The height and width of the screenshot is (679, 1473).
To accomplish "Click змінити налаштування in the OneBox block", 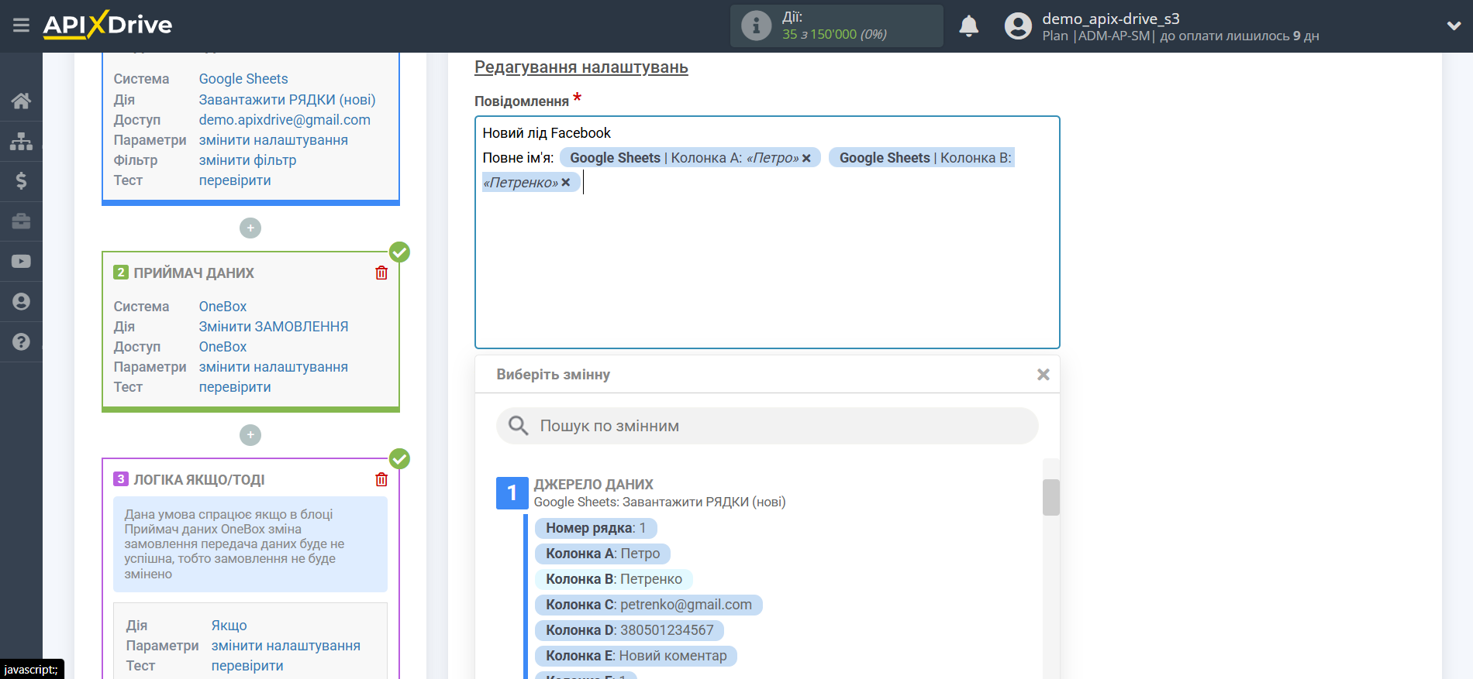I will pos(273,367).
